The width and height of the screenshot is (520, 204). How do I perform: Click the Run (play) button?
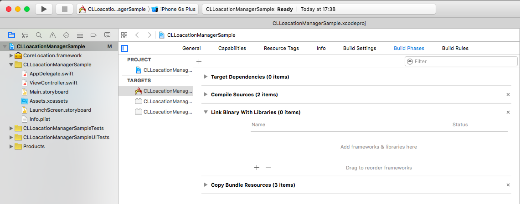(44, 9)
